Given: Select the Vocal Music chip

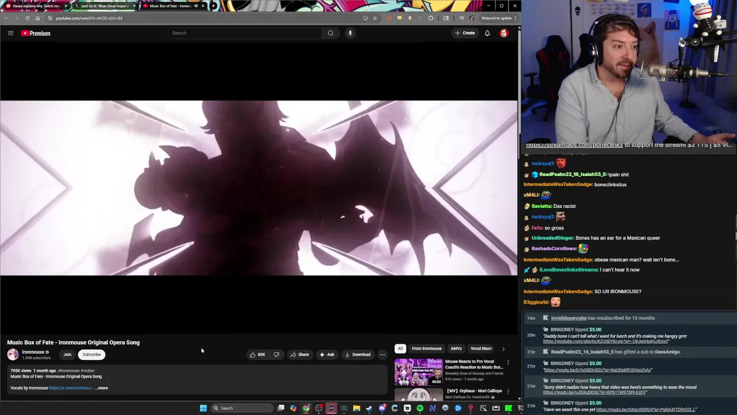Looking at the screenshot, I should pyautogui.click(x=481, y=348).
